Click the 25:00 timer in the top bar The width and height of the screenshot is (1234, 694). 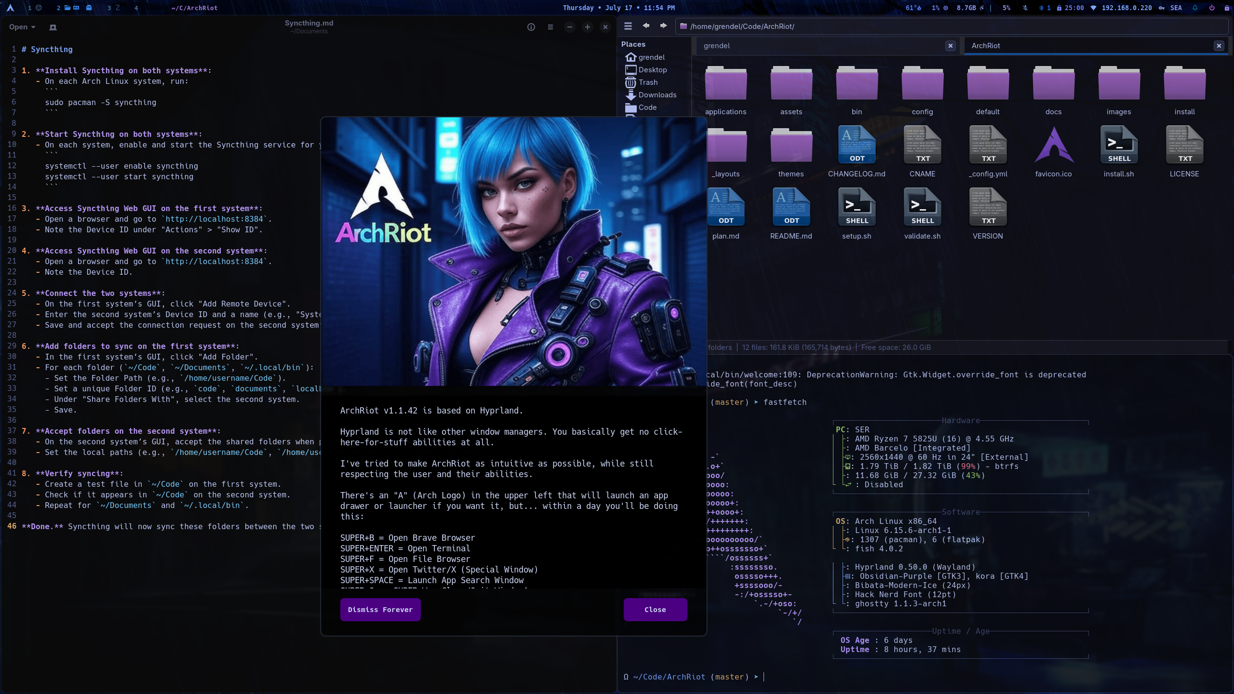click(1070, 8)
